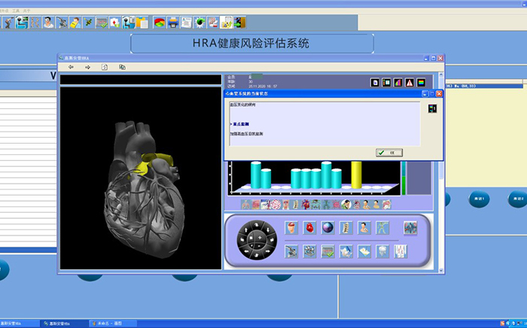The width and height of the screenshot is (527, 328).
Task: Click the first taskbar item at the bottom
Action: click(19, 323)
